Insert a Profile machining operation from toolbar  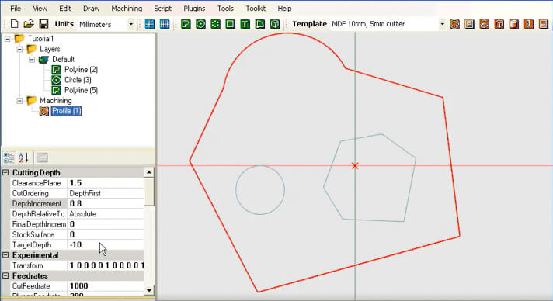click(x=454, y=24)
